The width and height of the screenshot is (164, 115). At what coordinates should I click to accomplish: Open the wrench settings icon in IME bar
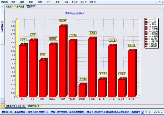click(162, 112)
